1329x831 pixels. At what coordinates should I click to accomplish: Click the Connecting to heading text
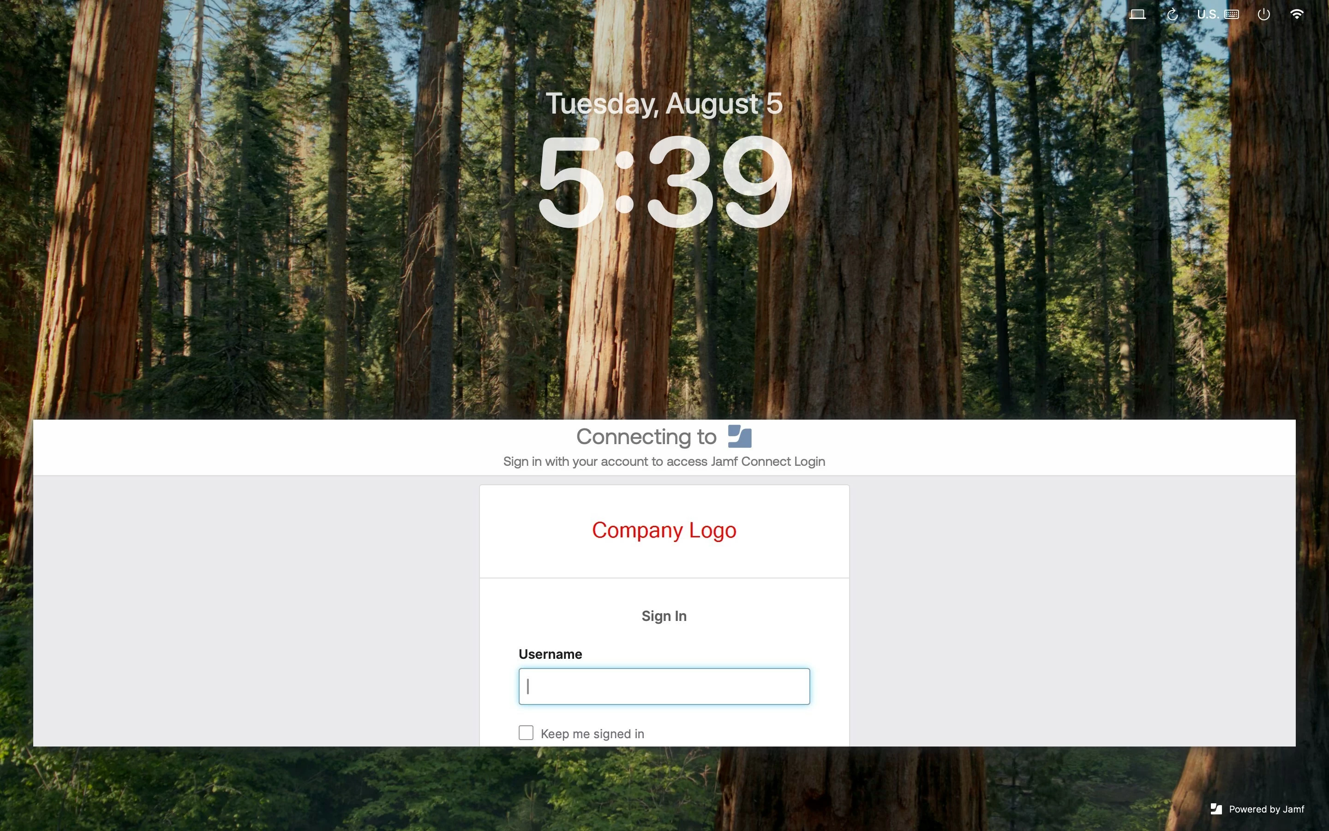point(647,436)
